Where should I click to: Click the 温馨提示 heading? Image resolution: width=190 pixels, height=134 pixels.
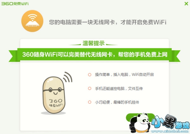point(93,43)
